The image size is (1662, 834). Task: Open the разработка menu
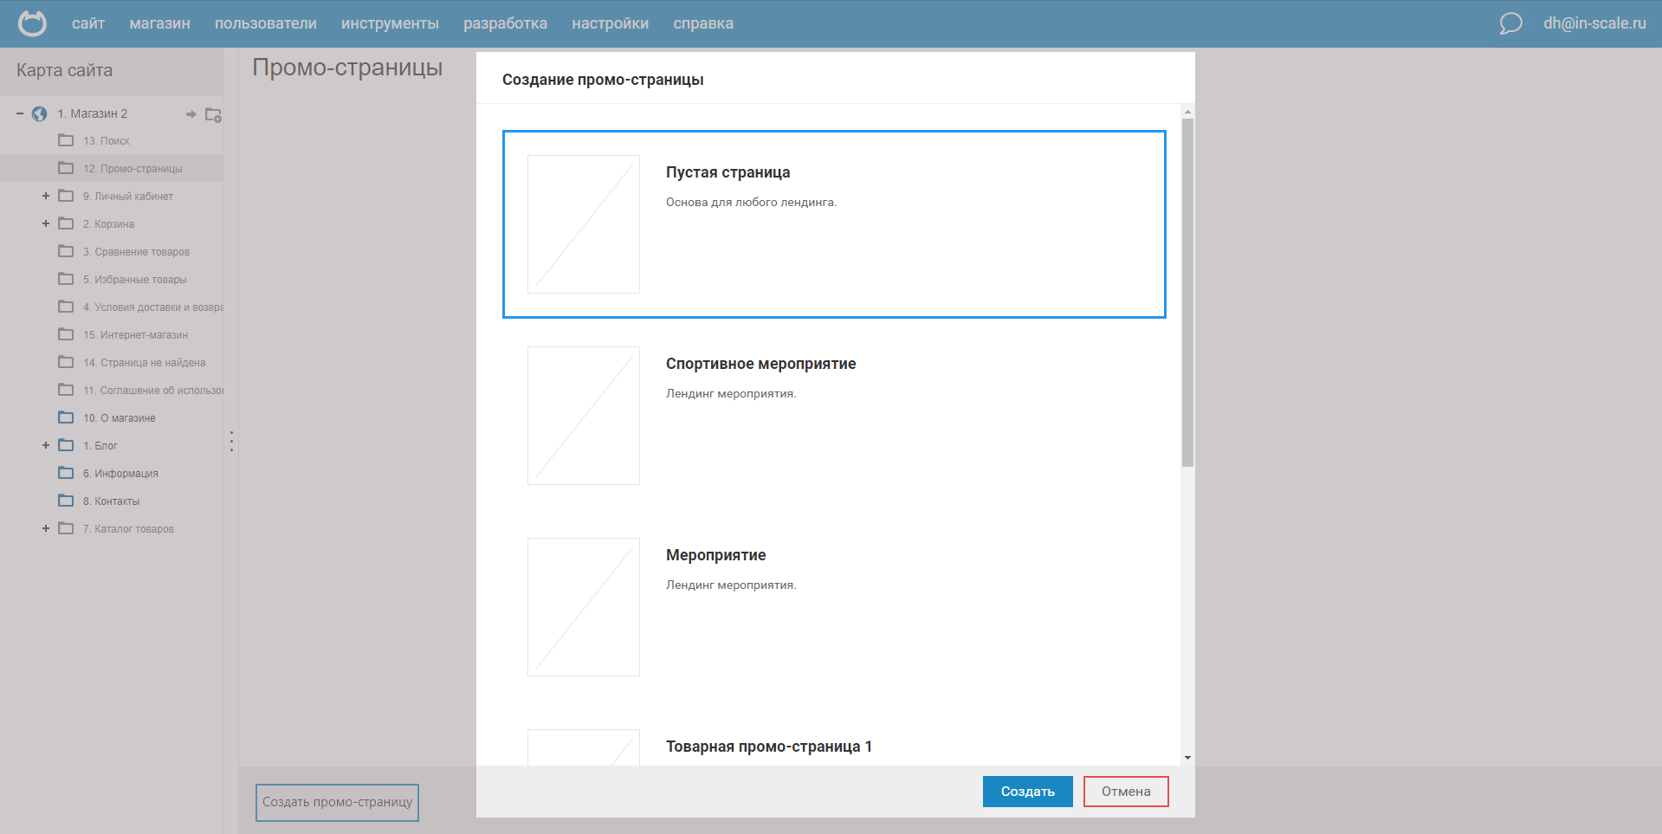pos(505,23)
